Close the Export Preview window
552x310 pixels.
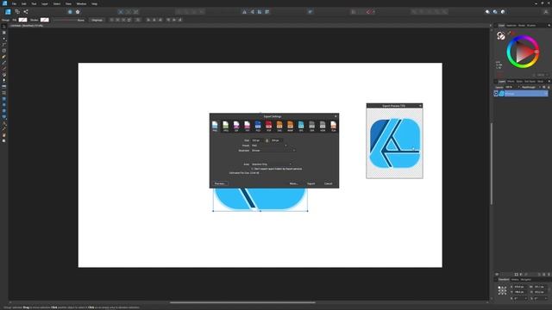[x=420, y=105]
